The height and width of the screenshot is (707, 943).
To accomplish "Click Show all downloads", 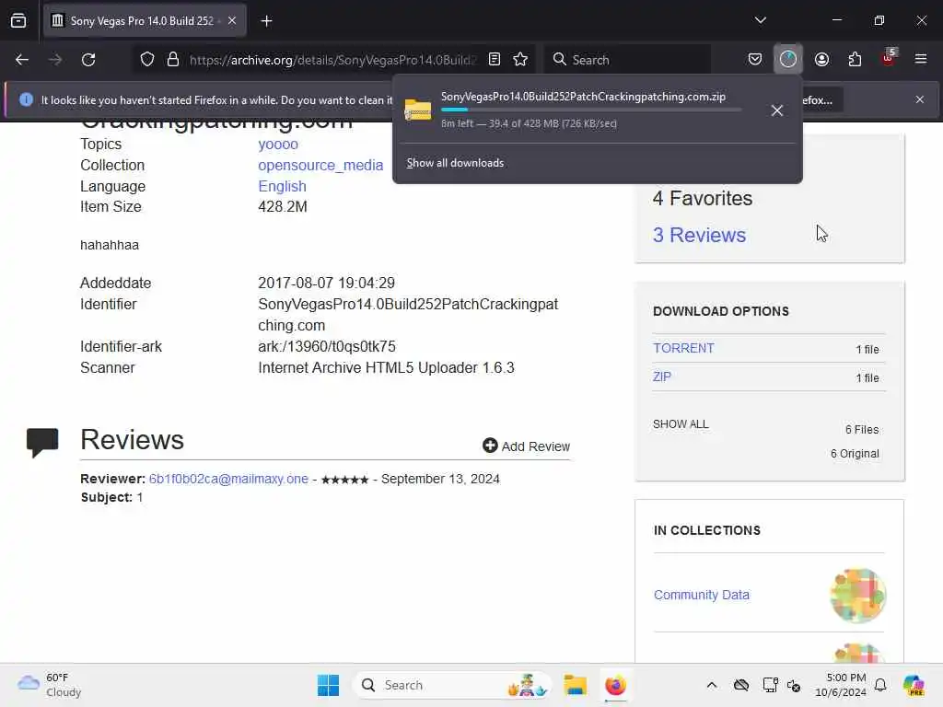I will click(455, 163).
